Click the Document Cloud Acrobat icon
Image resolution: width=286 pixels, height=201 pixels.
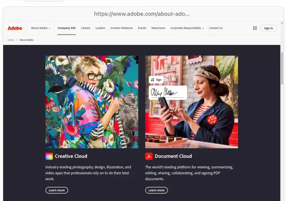[149, 156]
